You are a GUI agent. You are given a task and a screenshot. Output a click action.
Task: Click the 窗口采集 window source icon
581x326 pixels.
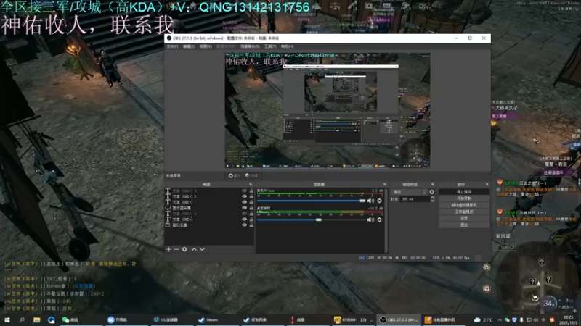point(168,225)
